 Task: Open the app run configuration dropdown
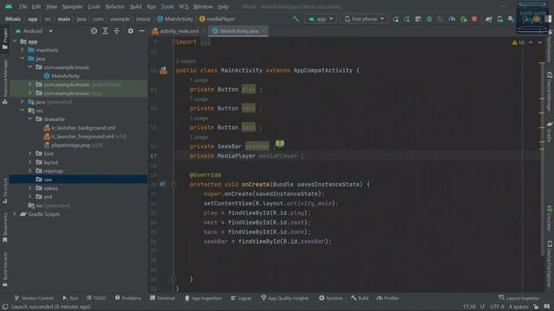pos(320,19)
